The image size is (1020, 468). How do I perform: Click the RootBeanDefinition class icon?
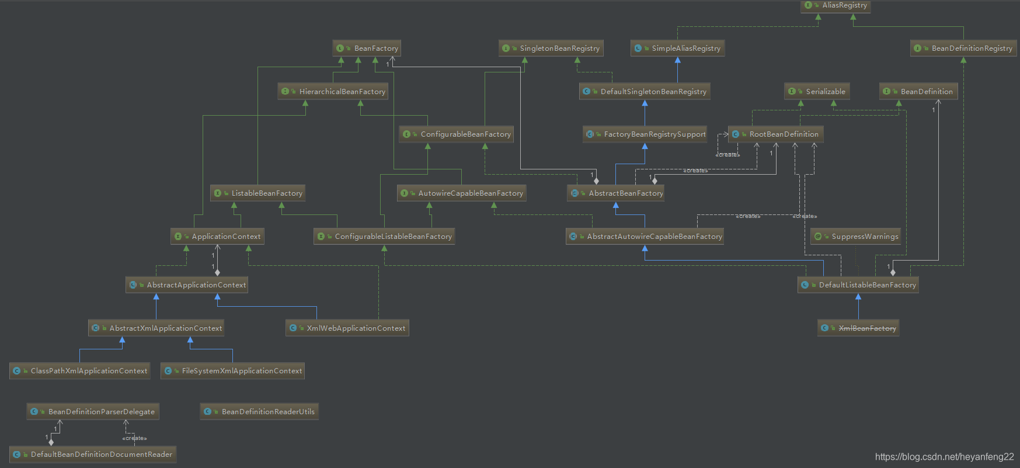pos(736,134)
